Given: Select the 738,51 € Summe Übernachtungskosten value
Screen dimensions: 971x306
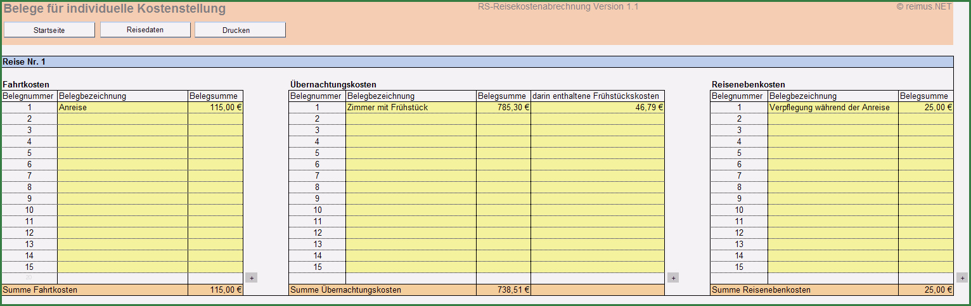Looking at the screenshot, I should point(503,290).
